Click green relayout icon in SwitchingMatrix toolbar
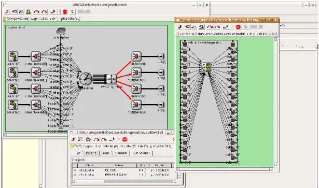The image size is (319, 188). coord(246,27)
